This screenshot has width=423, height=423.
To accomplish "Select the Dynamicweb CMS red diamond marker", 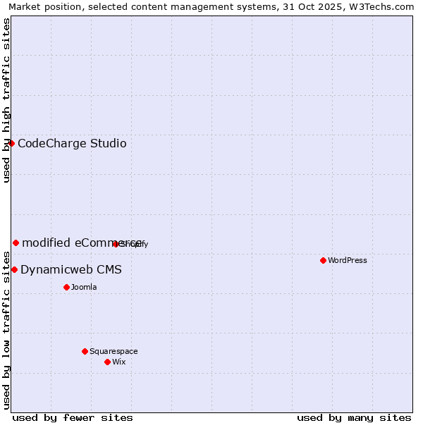I will (x=14, y=269).
